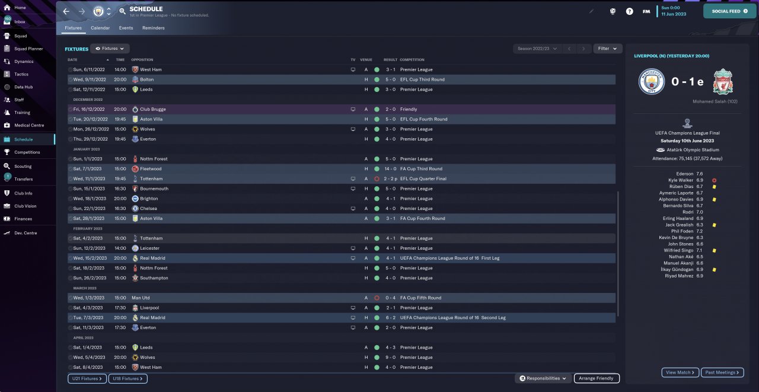
Task: Open the Season 2022/23 dropdown
Action: click(x=537, y=49)
